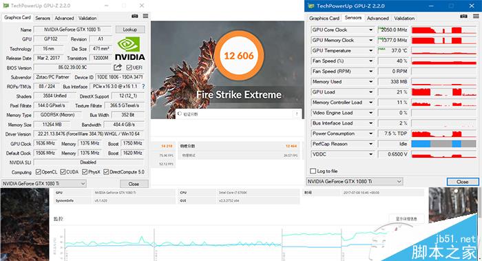482x261 pixels.
Task: Open the GPU Memory Clock sensor dropdown
Action: tap(370, 40)
